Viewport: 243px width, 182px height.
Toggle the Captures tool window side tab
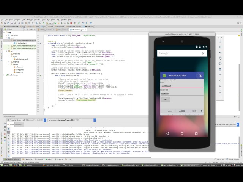[x=2, y=56]
